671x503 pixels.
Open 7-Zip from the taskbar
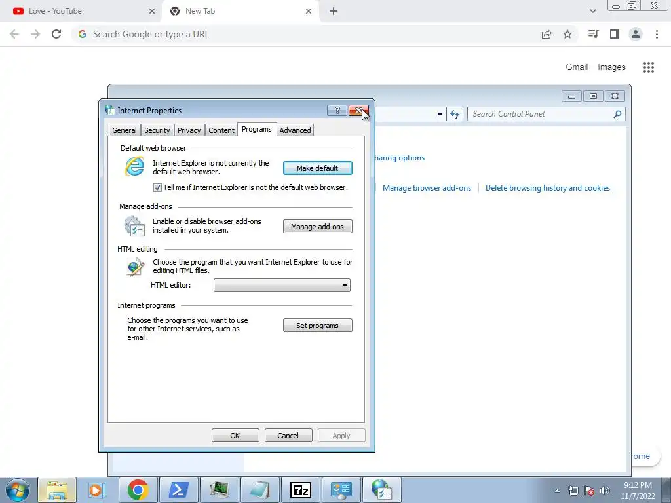[x=300, y=490]
